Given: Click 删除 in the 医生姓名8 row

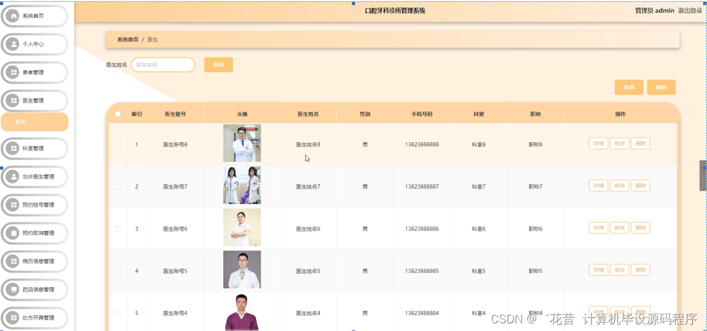Looking at the screenshot, I should pyautogui.click(x=641, y=143).
